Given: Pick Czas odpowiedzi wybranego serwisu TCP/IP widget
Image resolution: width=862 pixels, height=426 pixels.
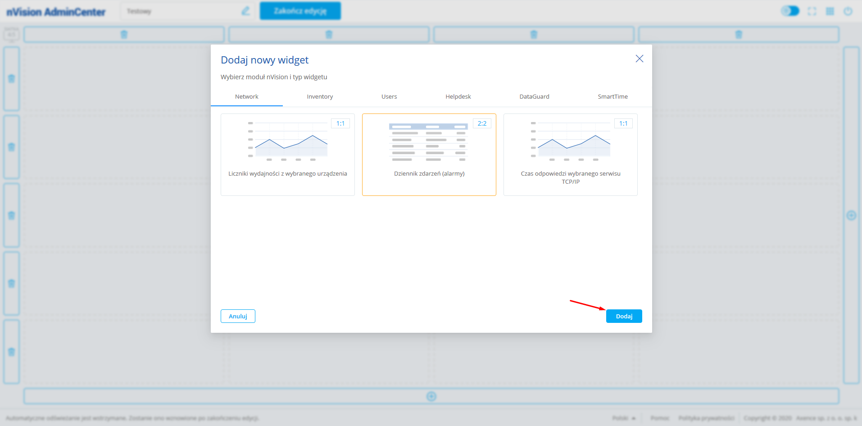Looking at the screenshot, I should point(571,154).
